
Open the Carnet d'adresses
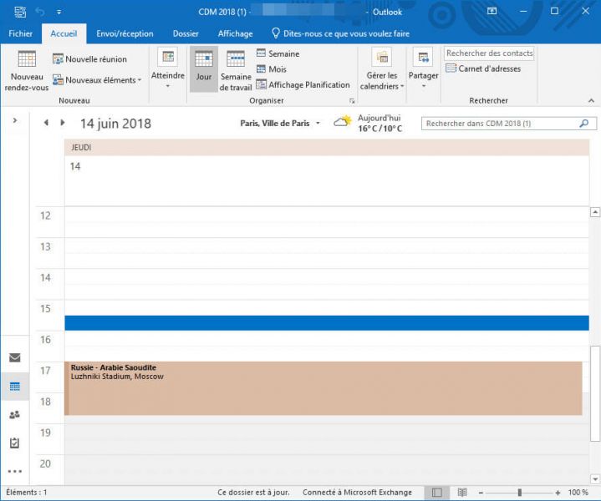coord(483,69)
